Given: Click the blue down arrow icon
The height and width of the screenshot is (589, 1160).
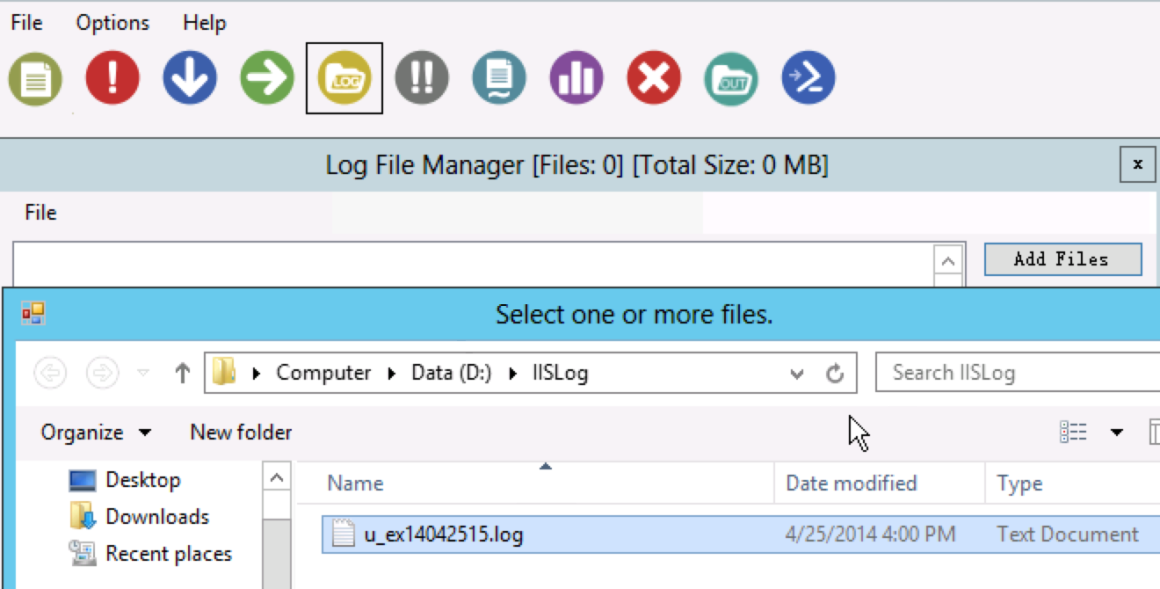Looking at the screenshot, I should (x=190, y=78).
